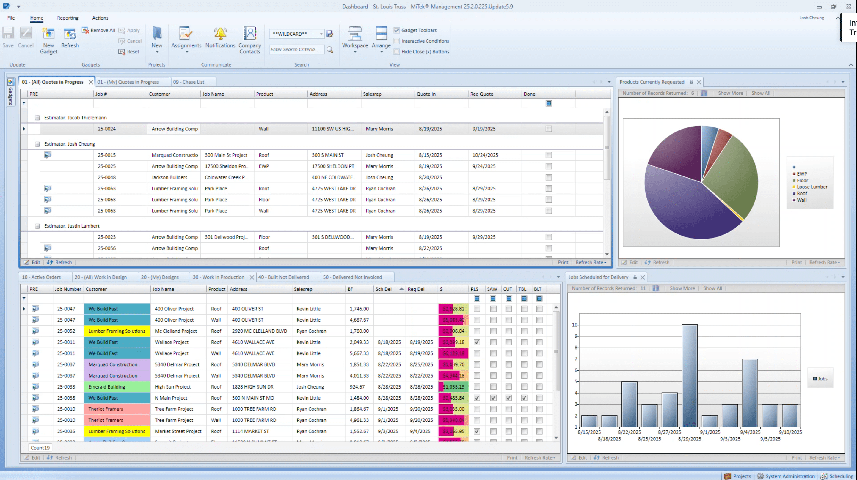This screenshot has width=857, height=480.
Task: Uncheck the Gadget Toolbars checkbox
Action: click(397, 30)
